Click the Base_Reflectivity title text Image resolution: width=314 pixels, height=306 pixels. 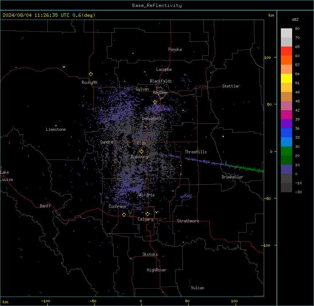[x=157, y=5]
